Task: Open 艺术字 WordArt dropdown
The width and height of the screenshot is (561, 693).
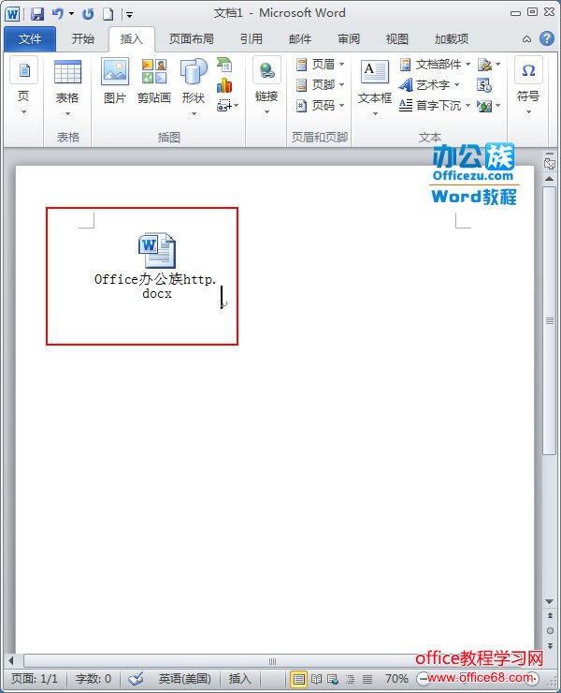Action: [429, 85]
